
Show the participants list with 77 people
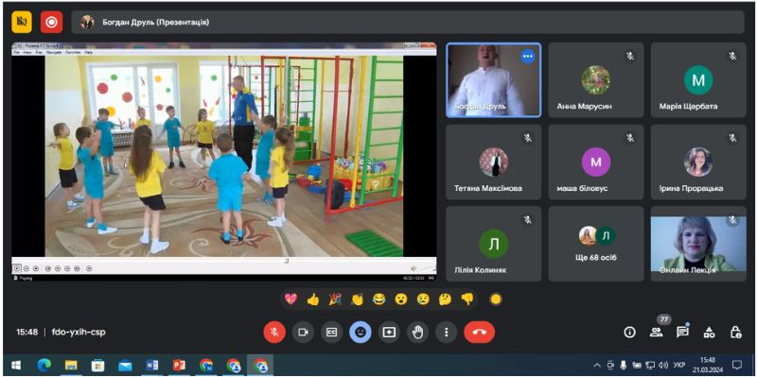click(656, 332)
